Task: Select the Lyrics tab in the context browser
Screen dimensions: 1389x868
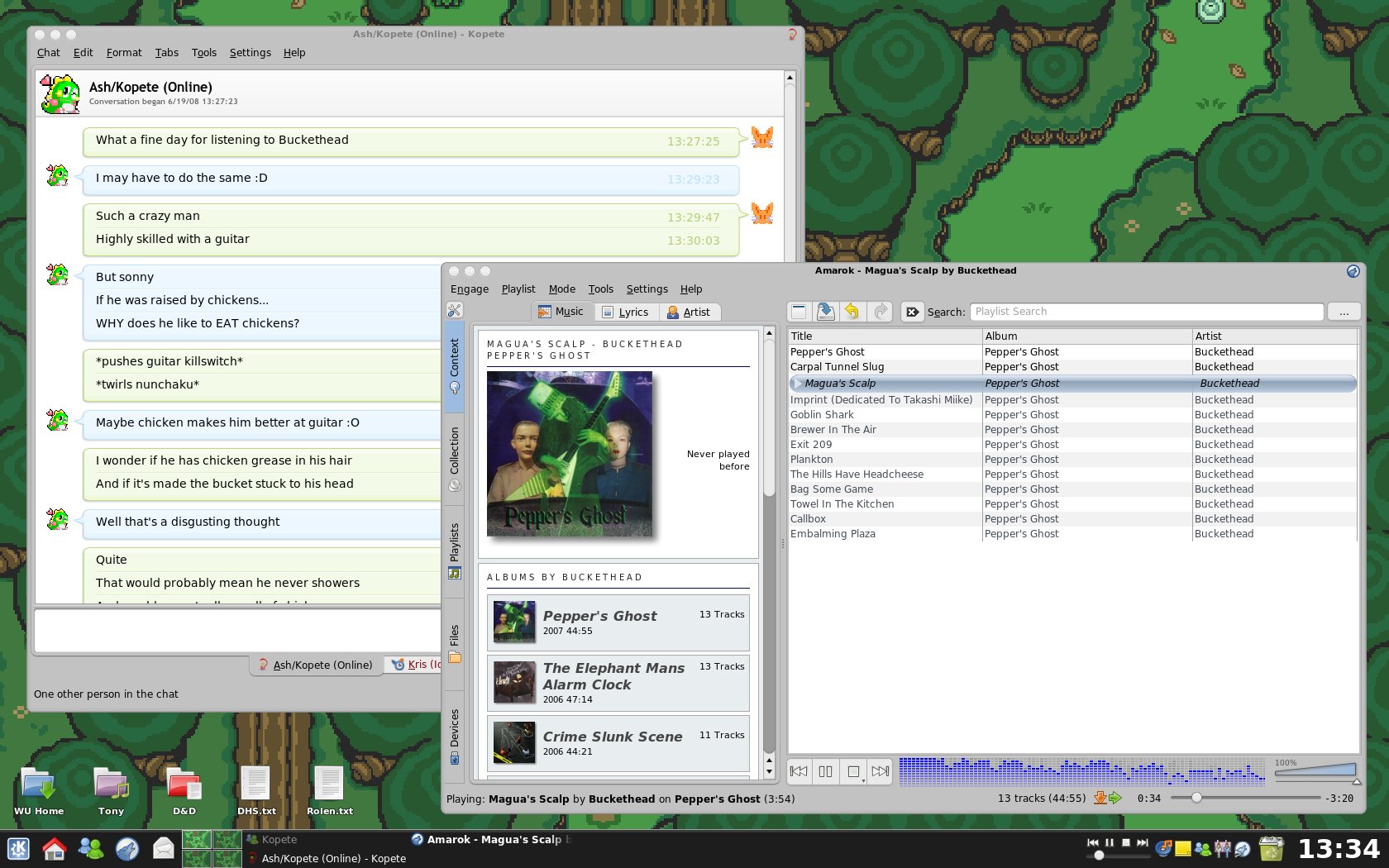Action: [625, 312]
